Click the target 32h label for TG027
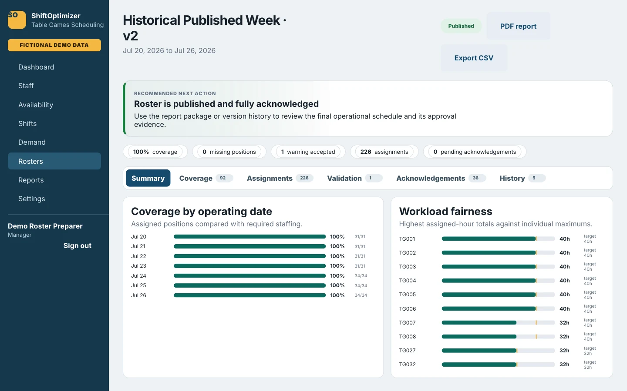 tap(590, 351)
